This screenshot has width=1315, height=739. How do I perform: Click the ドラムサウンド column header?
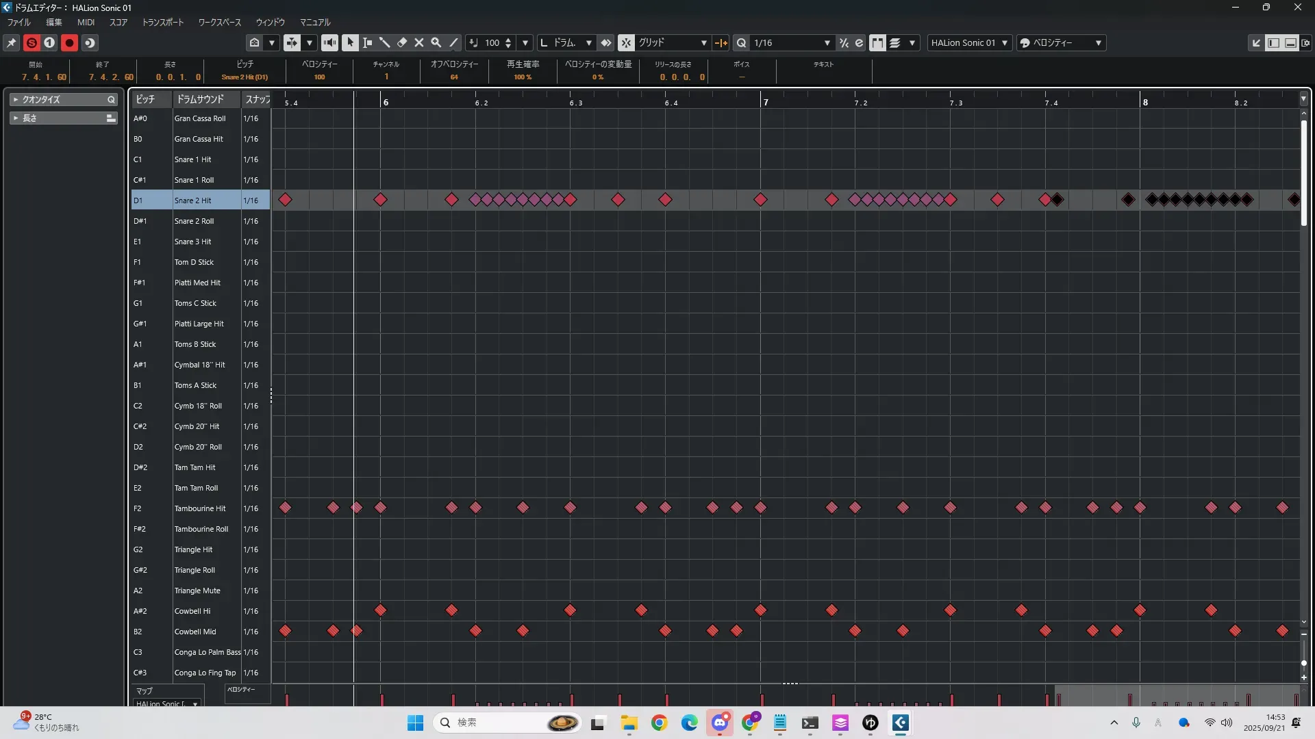point(200,99)
